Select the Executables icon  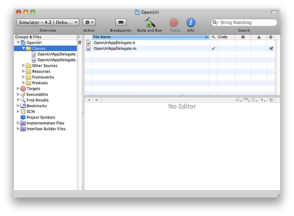[x=23, y=94]
